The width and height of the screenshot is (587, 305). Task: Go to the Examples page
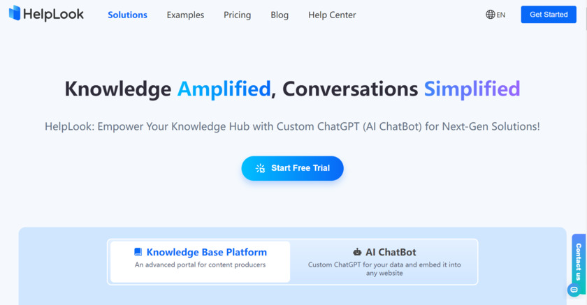tap(185, 15)
